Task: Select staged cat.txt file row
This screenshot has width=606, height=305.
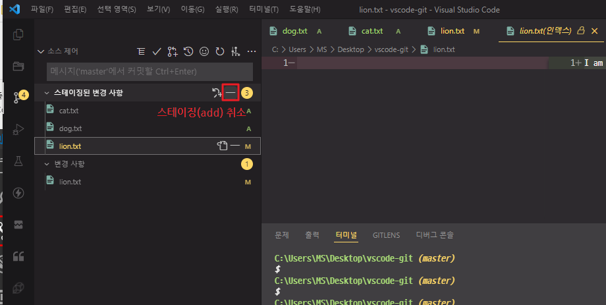Action: point(148,111)
